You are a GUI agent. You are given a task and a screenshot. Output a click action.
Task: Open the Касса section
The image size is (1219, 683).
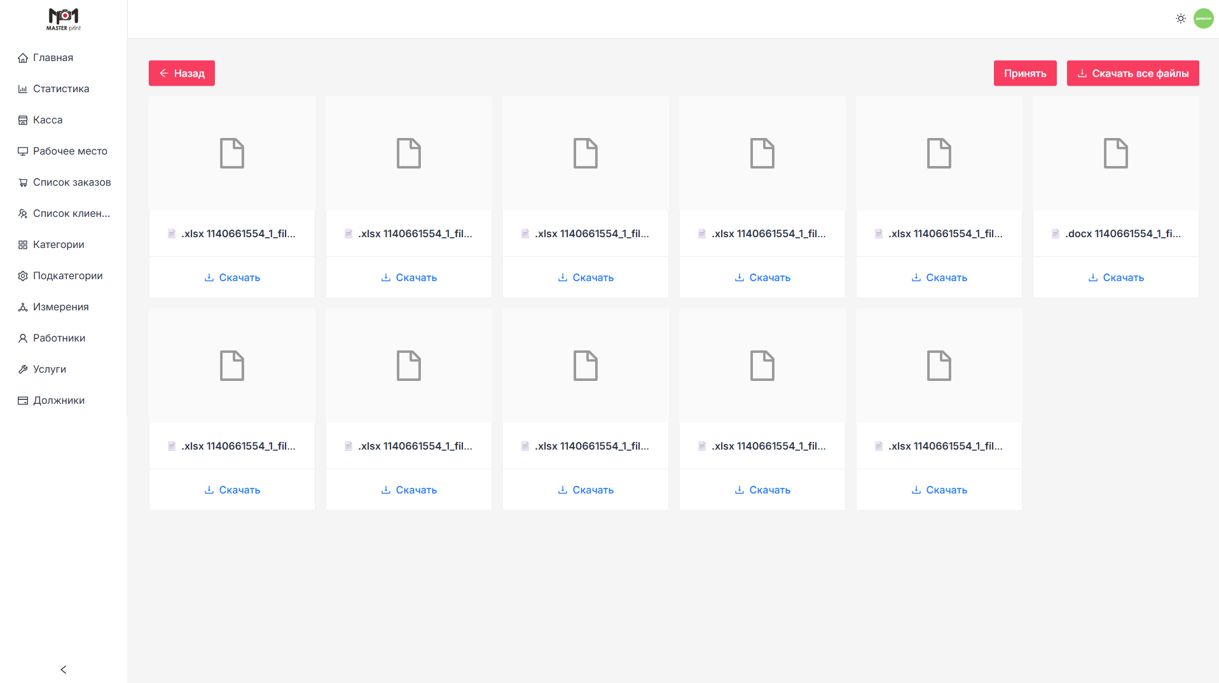point(47,120)
